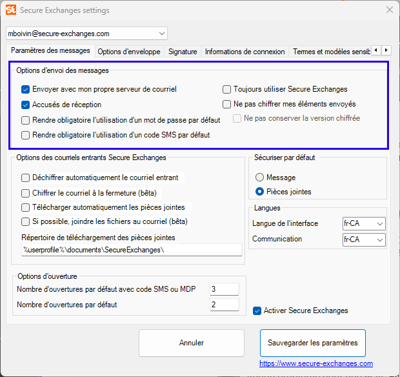This screenshot has height=377, width=400.
Task: Go to the Signature tab
Action: click(183, 52)
